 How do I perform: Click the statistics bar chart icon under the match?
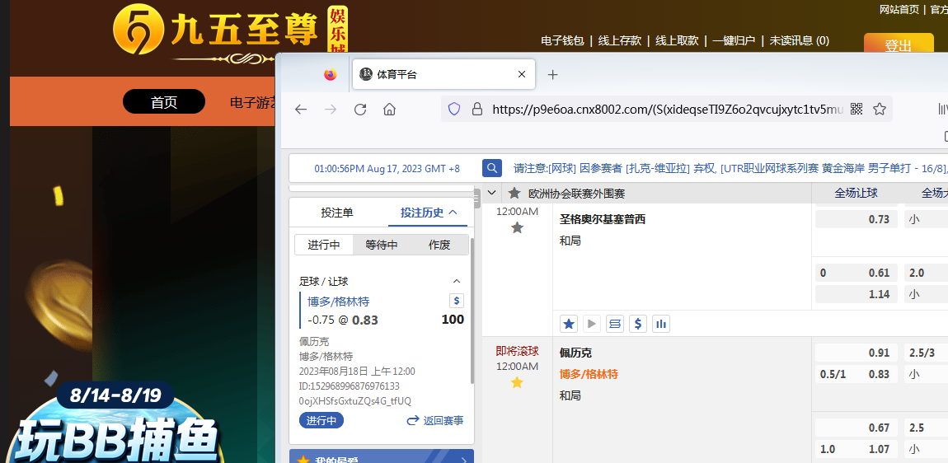[660, 324]
